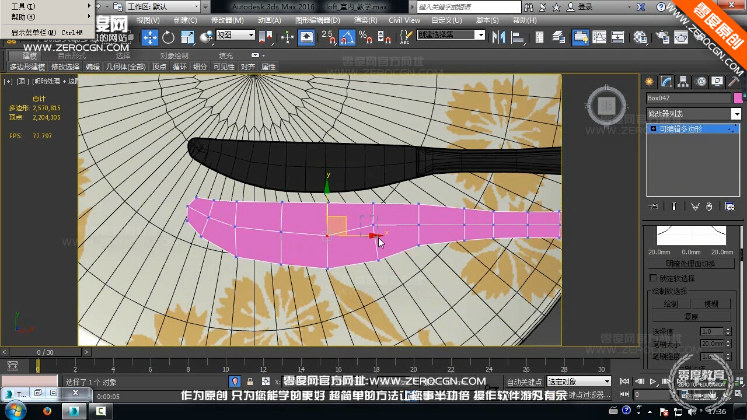
Task: Switch to 对象绘制 ribbon tab
Action: pos(174,56)
